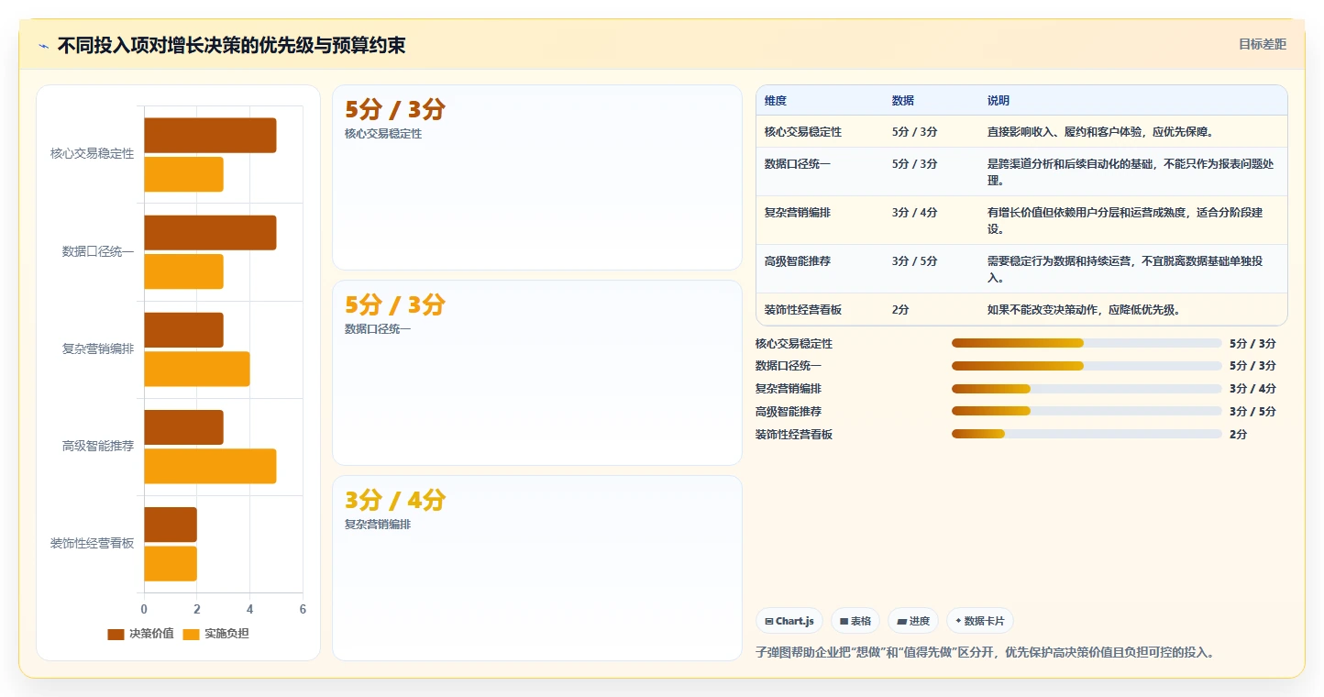Click the 目标差距 label in the header
The height and width of the screenshot is (697, 1324).
coord(1263,44)
